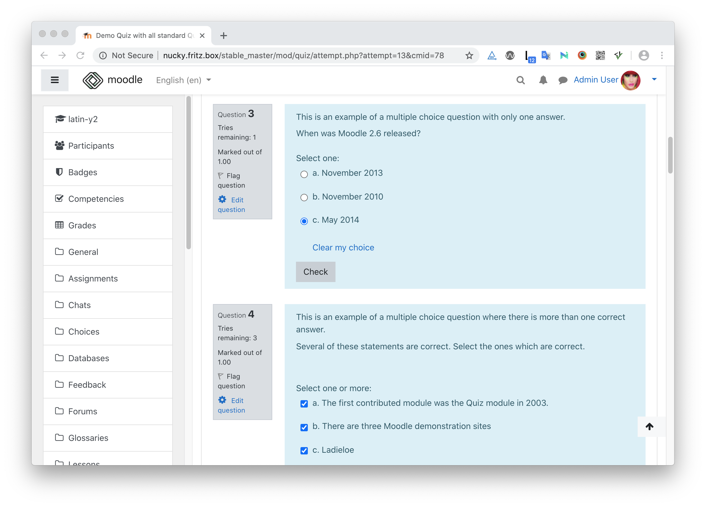Expand the user menu dropdown arrow
706x507 pixels.
pos(654,79)
